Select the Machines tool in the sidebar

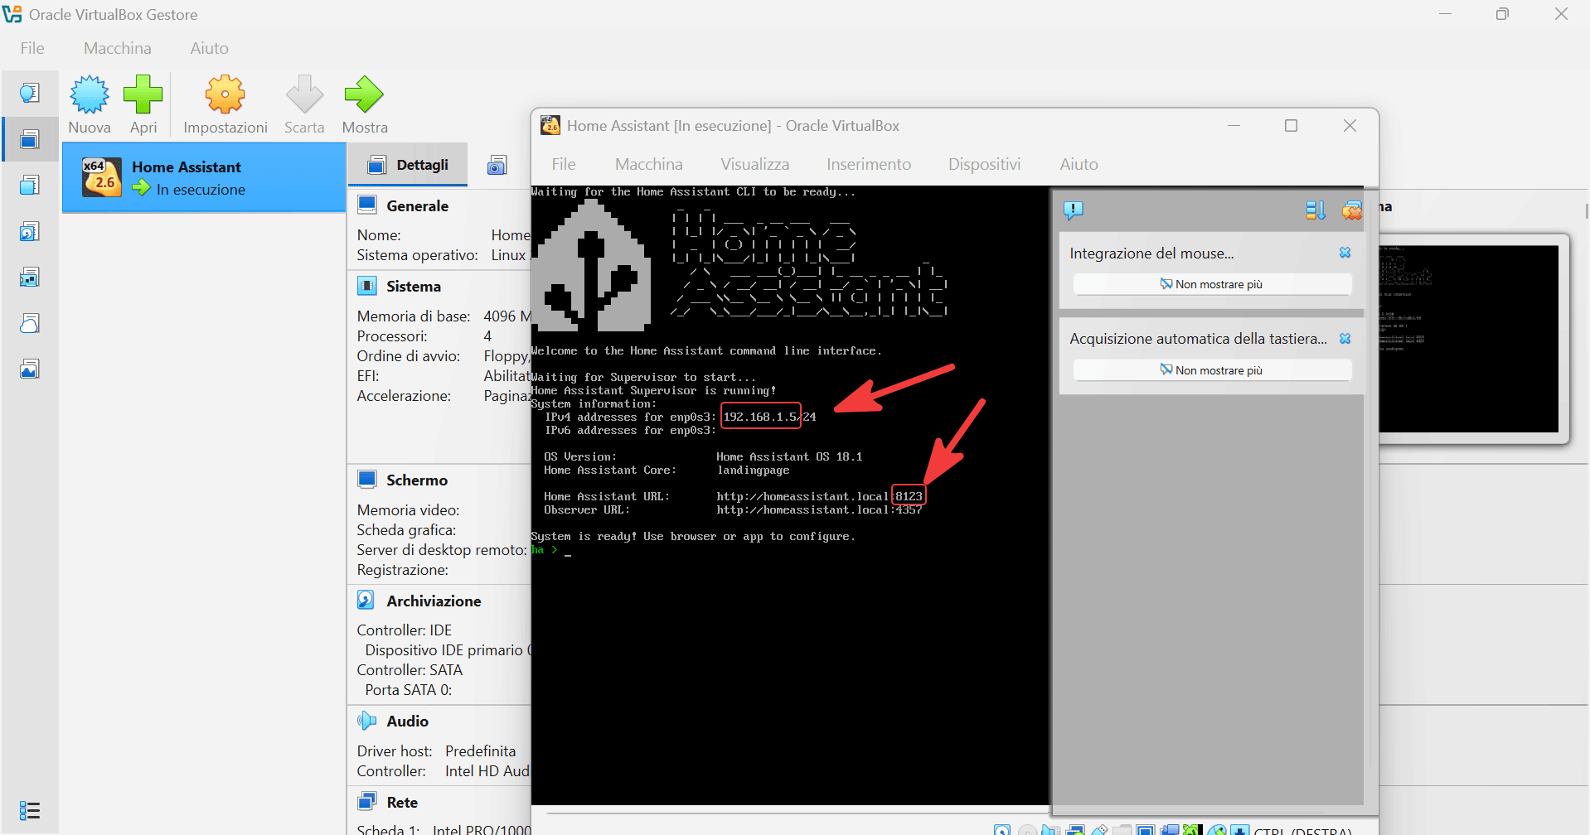30,139
